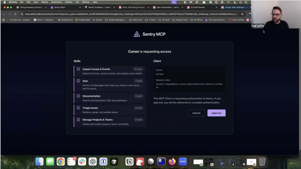Open the Edit menu

tap(28, 2)
